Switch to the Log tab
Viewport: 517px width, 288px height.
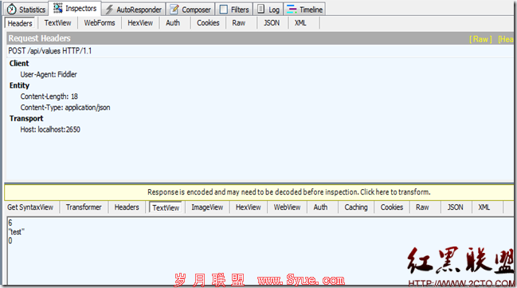pyautogui.click(x=268, y=10)
